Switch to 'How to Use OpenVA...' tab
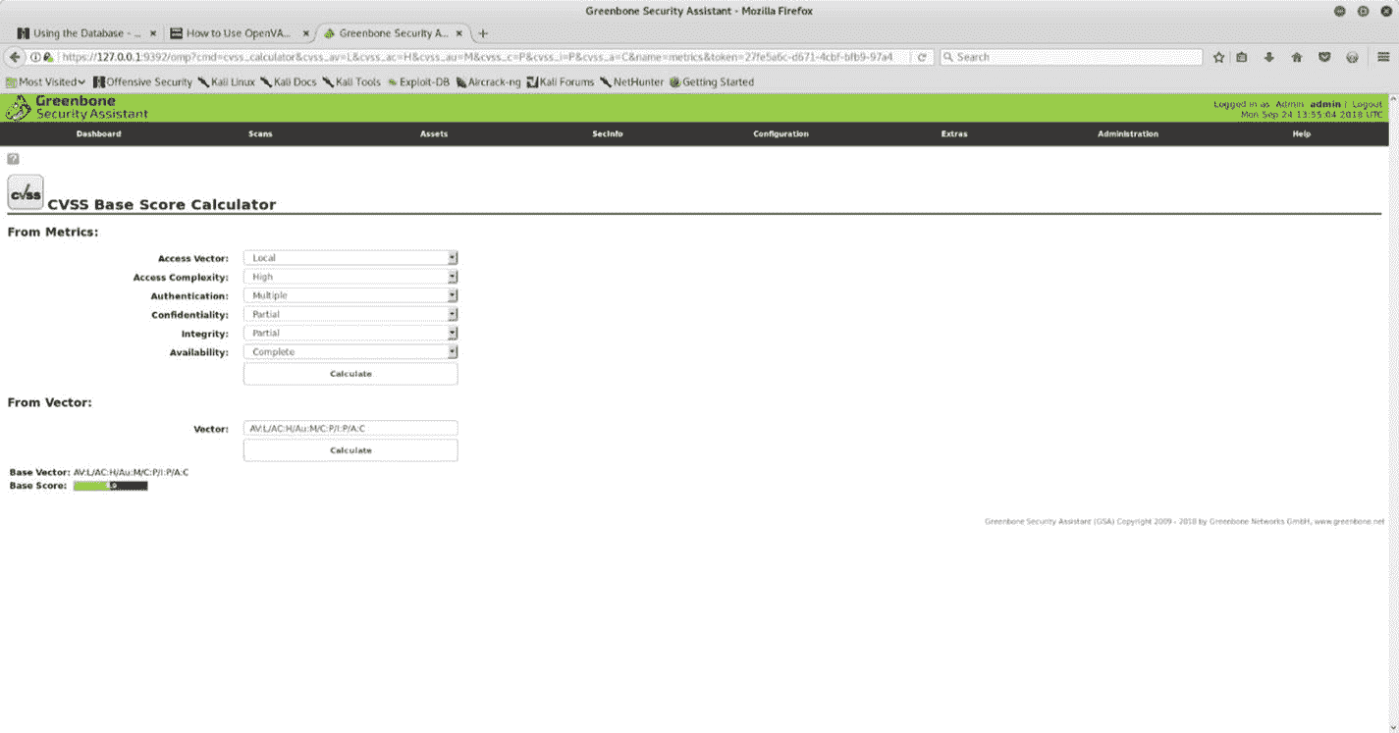1399x733 pixels. coord(240,33)
